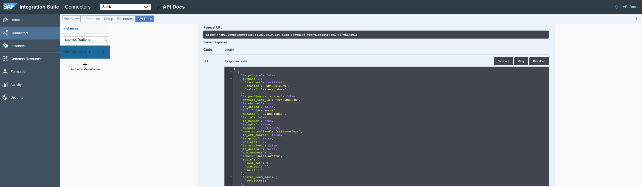642x187 pixels.
Task: Collapse the "topic" JSON node
Action: (x=231, y=159)
